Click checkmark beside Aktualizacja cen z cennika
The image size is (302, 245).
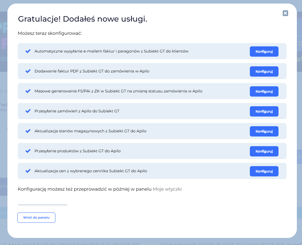(x=28, y=171)
